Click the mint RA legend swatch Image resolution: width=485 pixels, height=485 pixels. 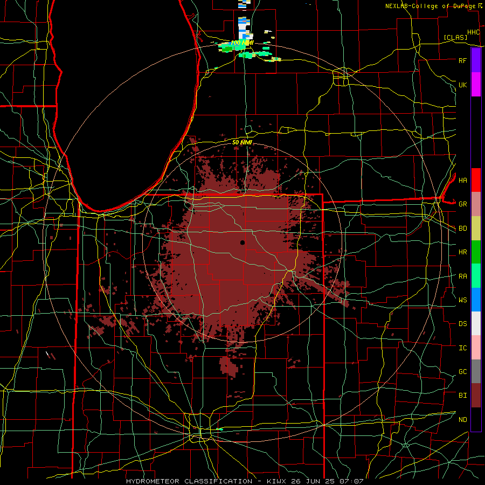tap(476, 276)
